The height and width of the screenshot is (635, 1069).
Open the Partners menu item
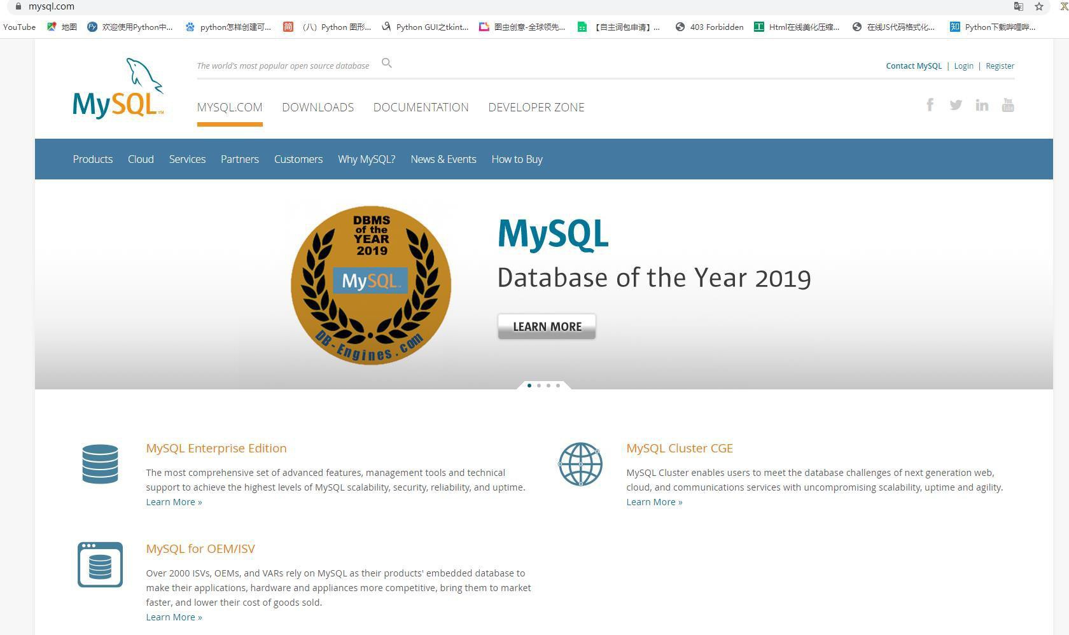[x=240, y=159]
